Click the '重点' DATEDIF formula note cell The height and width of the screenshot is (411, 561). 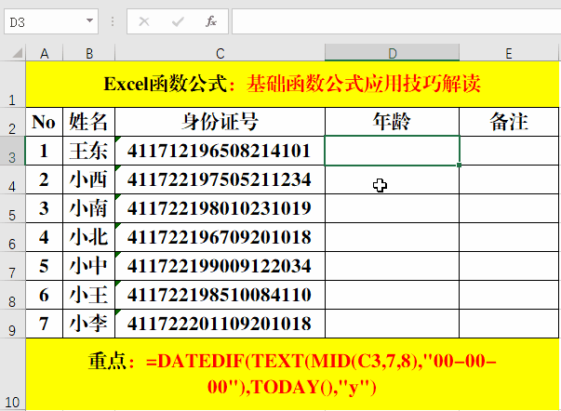pyautogui.click(x=292, y=374)
